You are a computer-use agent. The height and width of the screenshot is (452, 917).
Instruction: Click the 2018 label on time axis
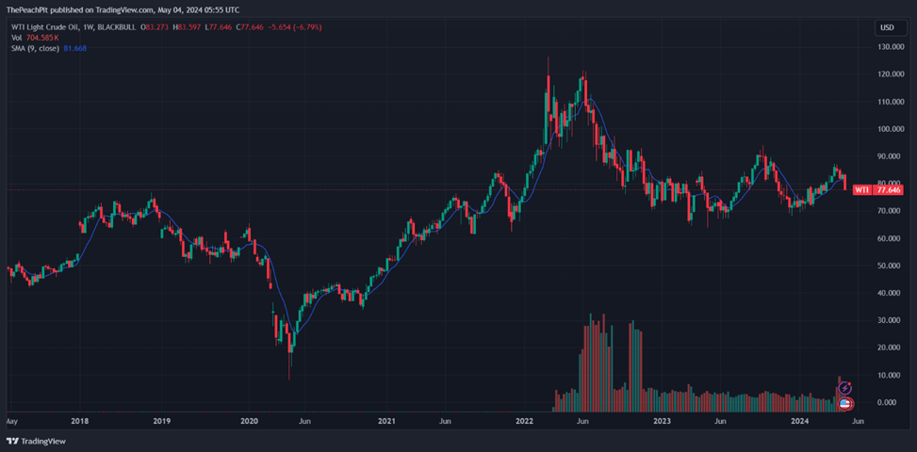pyautogui.click(x=80, y=421)
